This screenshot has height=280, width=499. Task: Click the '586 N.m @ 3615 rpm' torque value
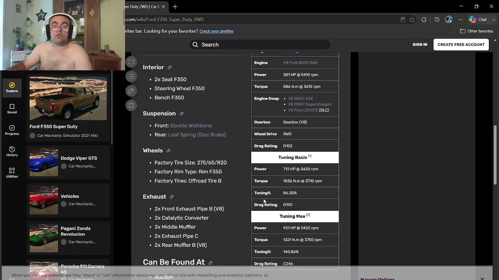point(302,87)
